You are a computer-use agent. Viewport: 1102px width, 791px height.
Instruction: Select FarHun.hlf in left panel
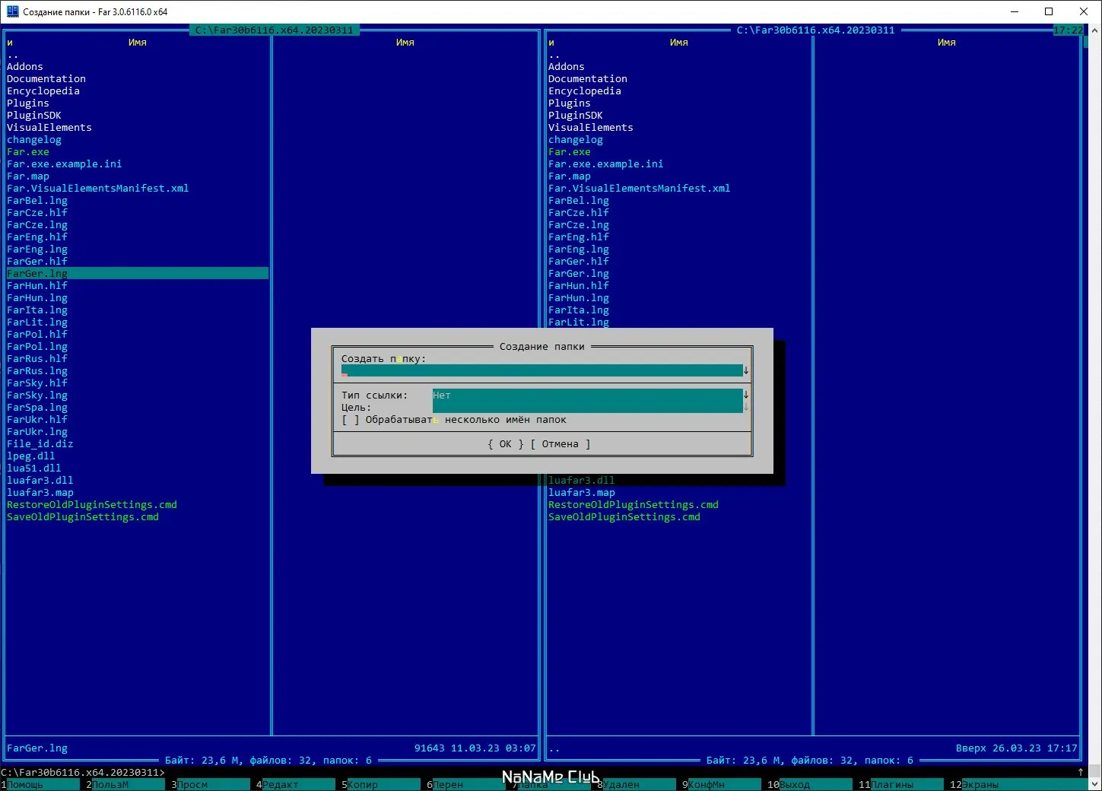pyautogui.click(x=37, y=286)
